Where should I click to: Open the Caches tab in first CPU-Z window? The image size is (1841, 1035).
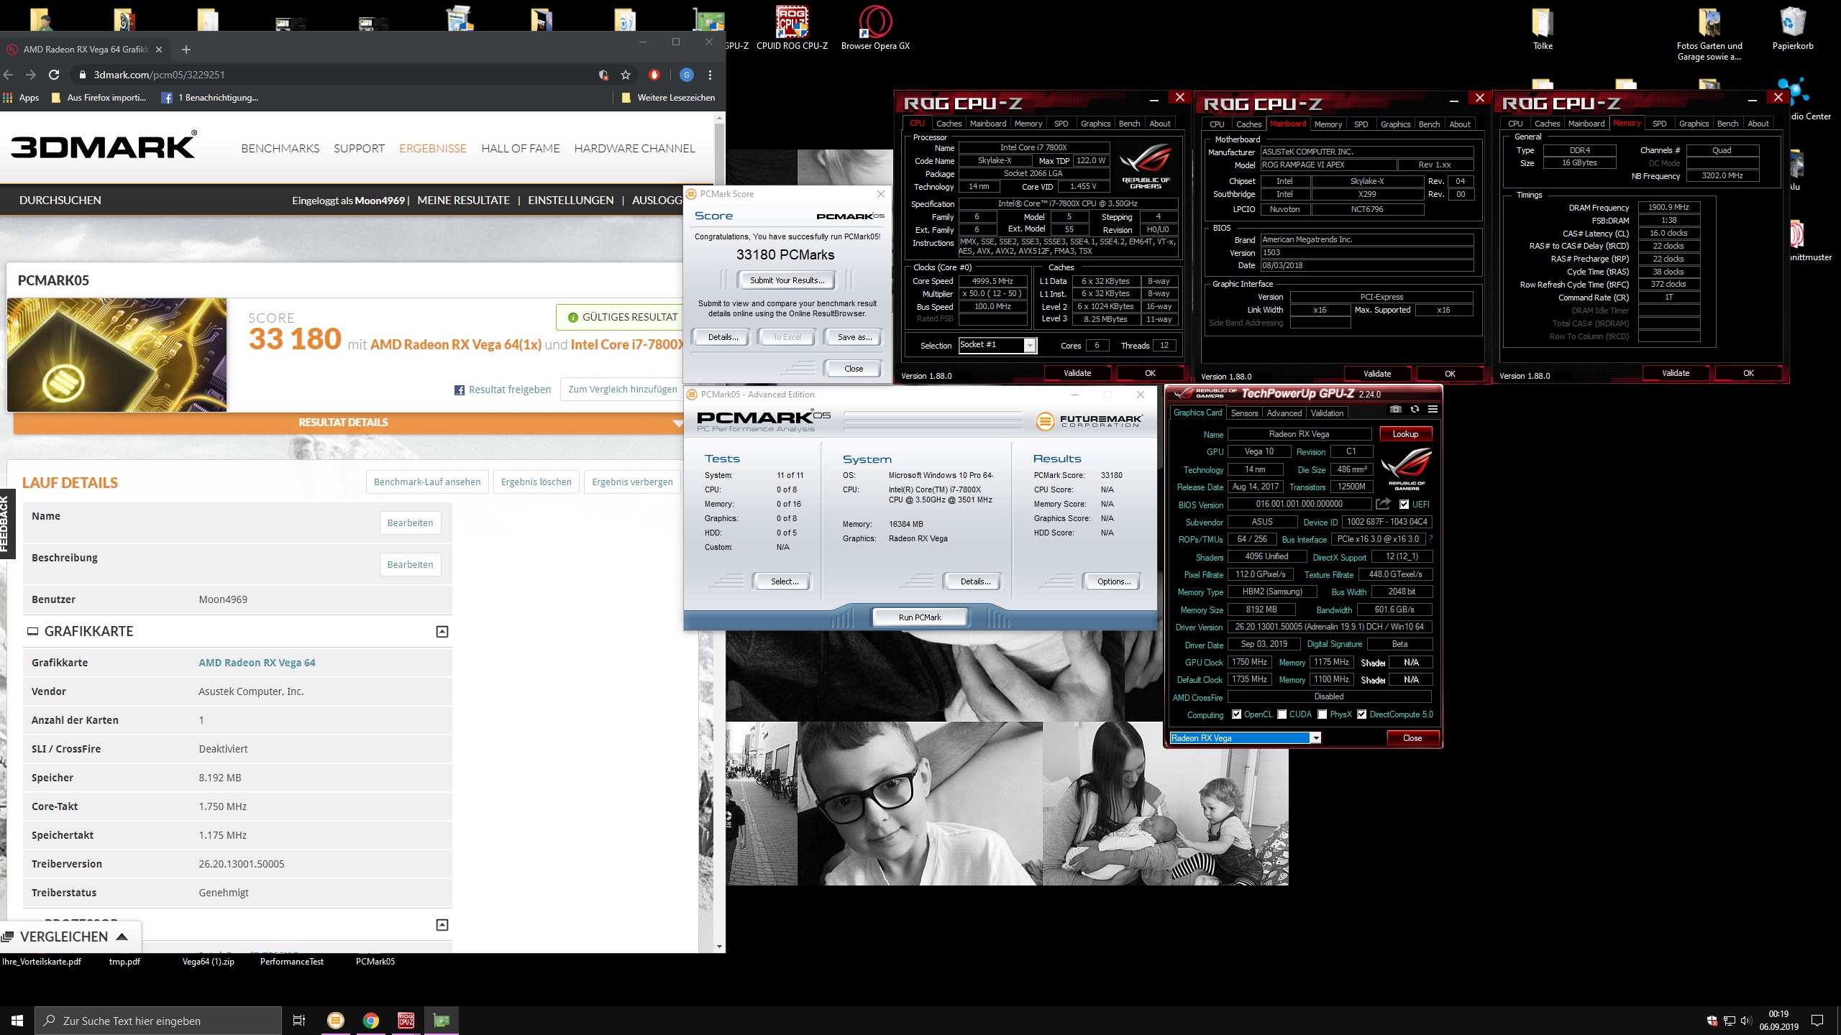tap(949, 124)
